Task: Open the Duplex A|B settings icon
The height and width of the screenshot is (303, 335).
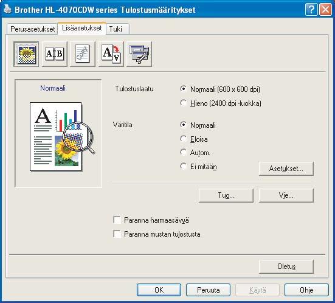Action: [x=55, y=54]
